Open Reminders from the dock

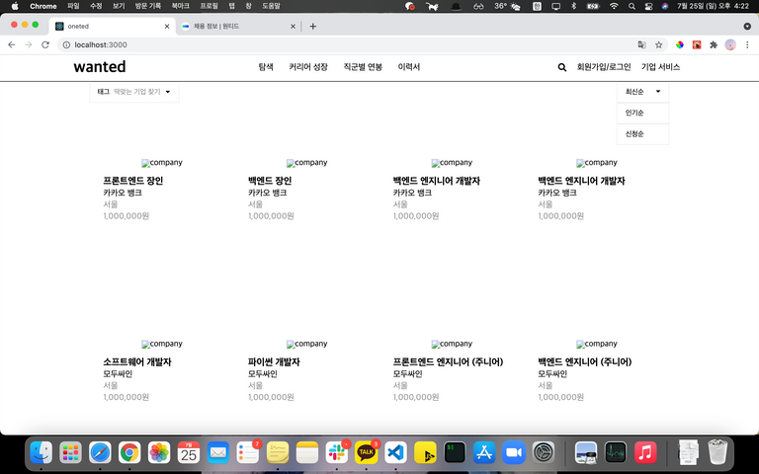(x=248, y=453)
